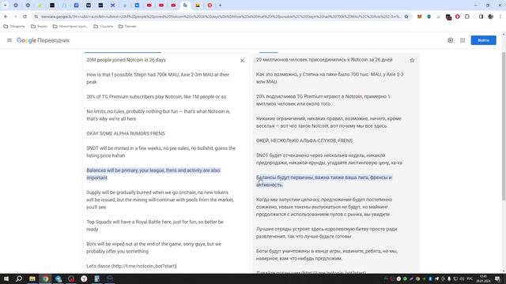506x284 pixels.
Task: Add a new browser tab
Action: tap(221, 6)
